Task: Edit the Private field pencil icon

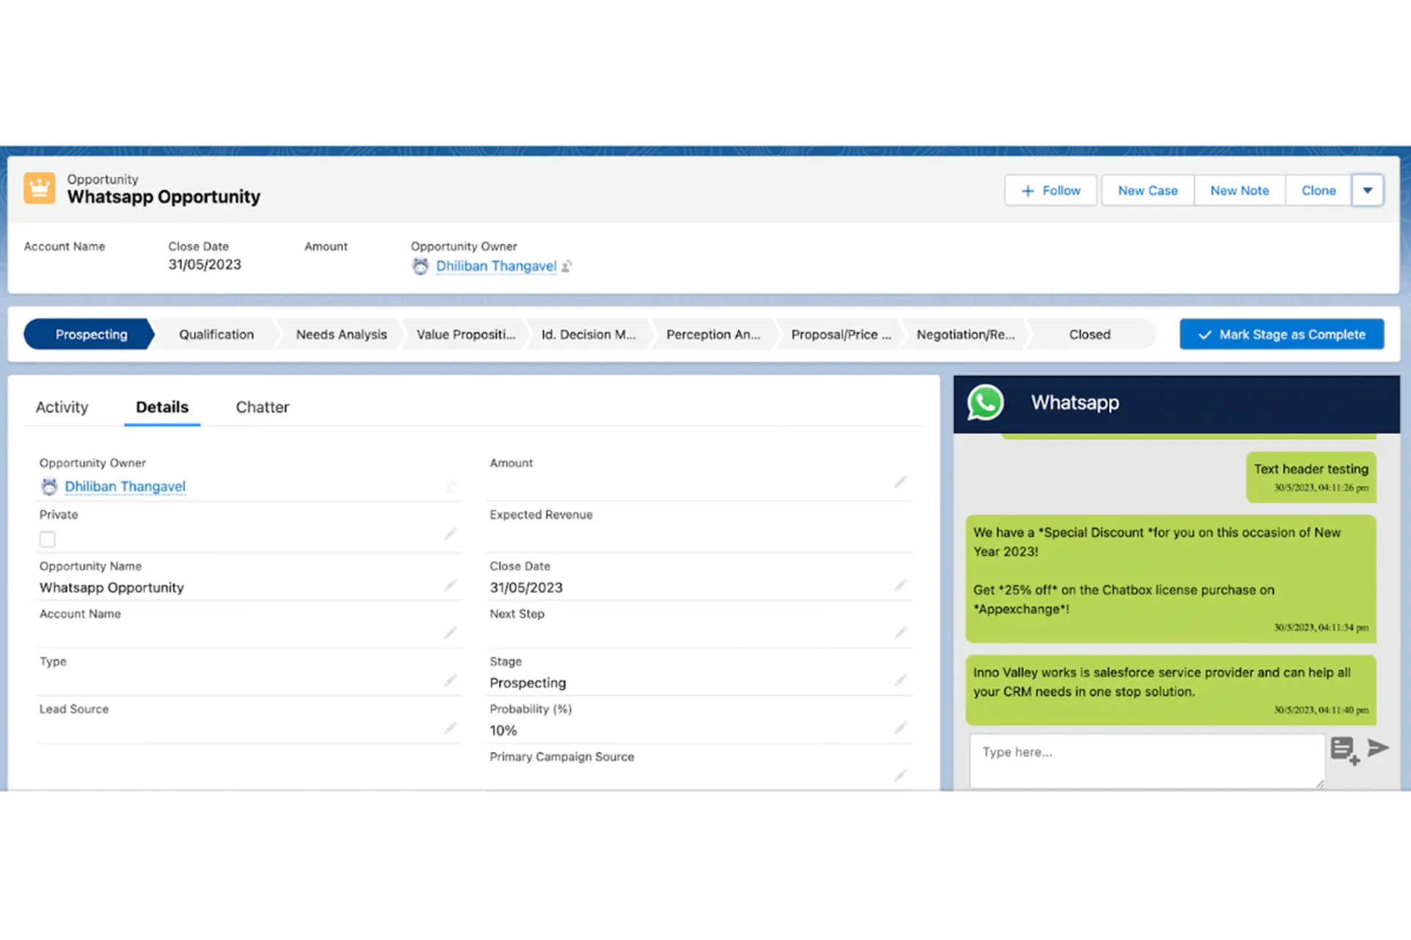Action: [x=450, y=534]
